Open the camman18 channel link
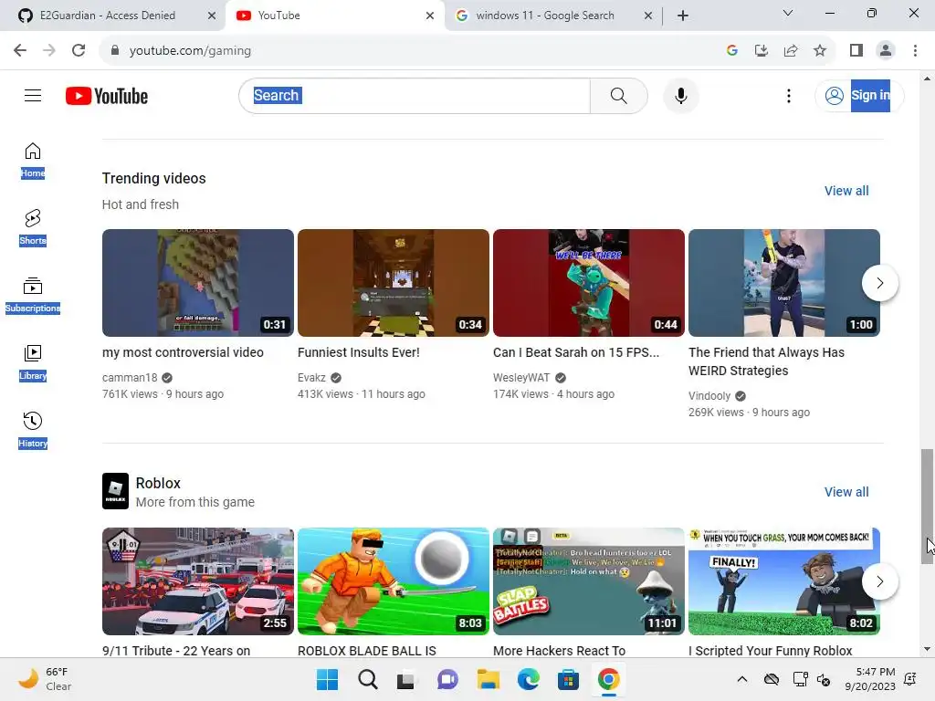Screen dimensions: 935x701 pyautogui.click(x=130, y=377)
